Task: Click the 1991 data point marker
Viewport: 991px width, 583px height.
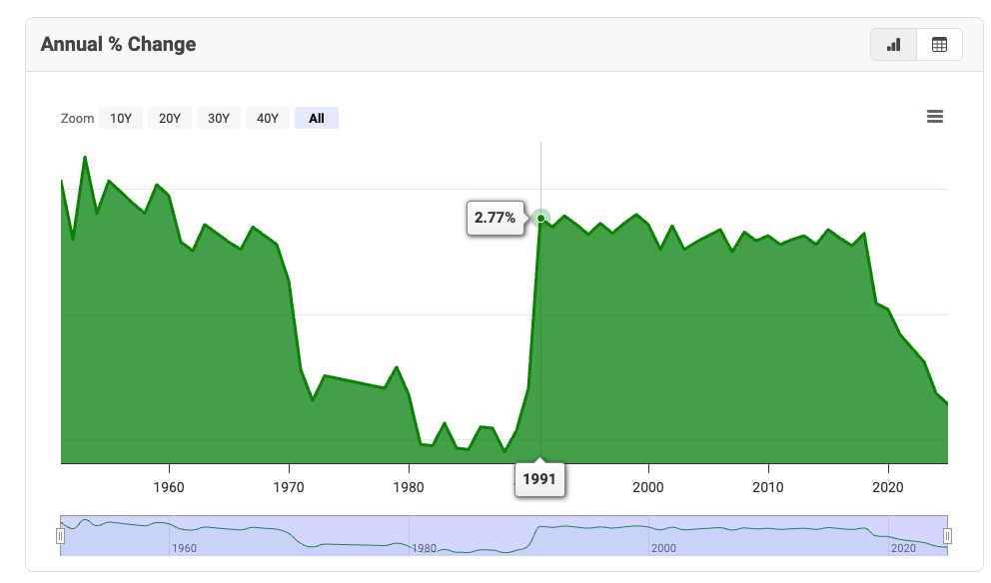Action: click(540, 218)
